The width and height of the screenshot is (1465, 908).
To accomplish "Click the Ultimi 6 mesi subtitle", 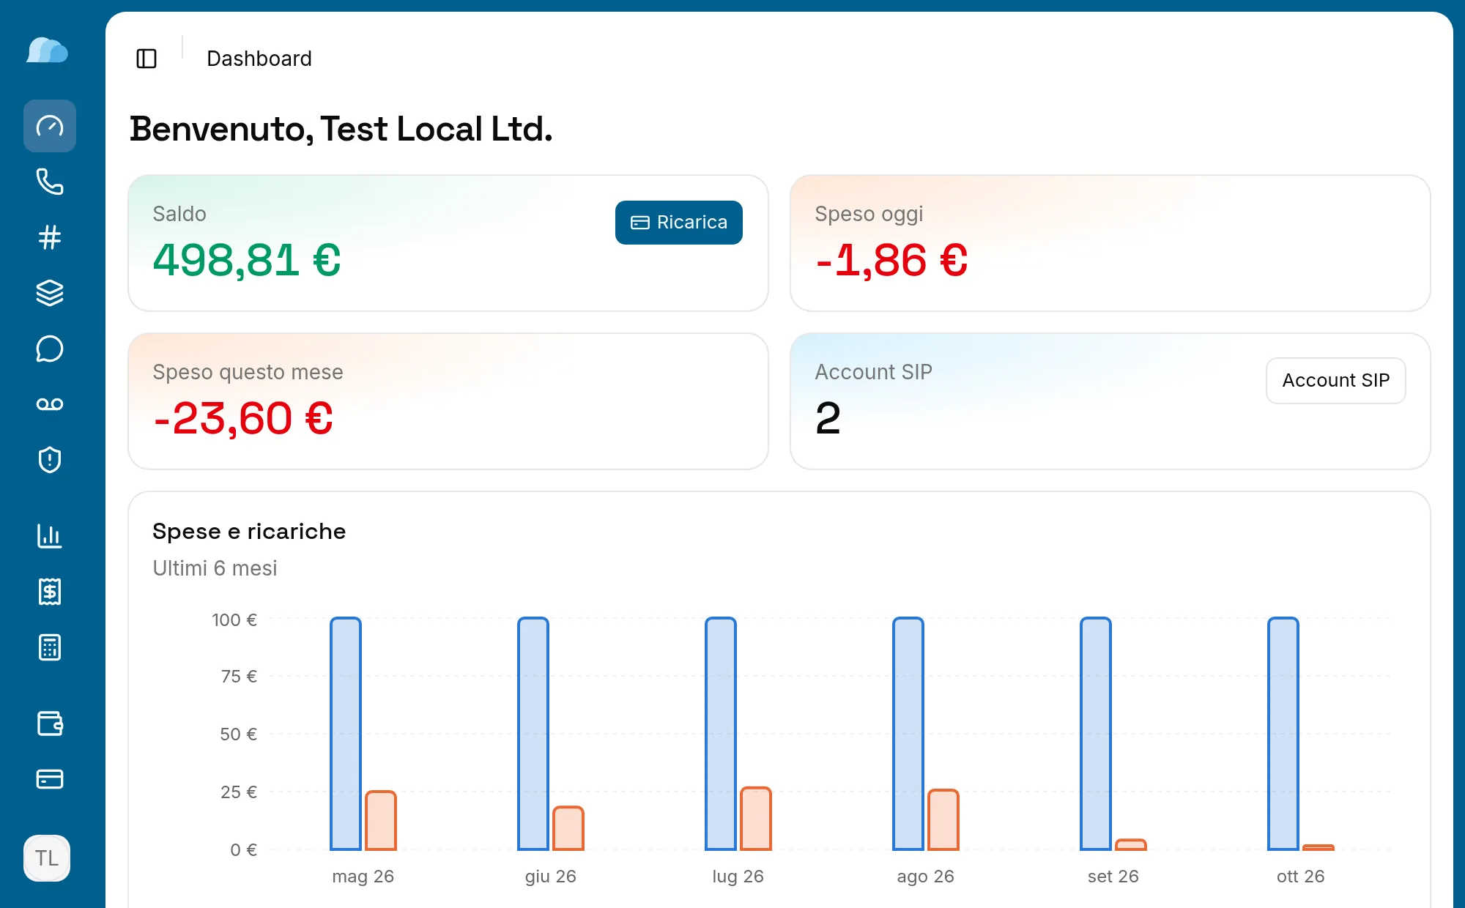I will tap(215, 568).
